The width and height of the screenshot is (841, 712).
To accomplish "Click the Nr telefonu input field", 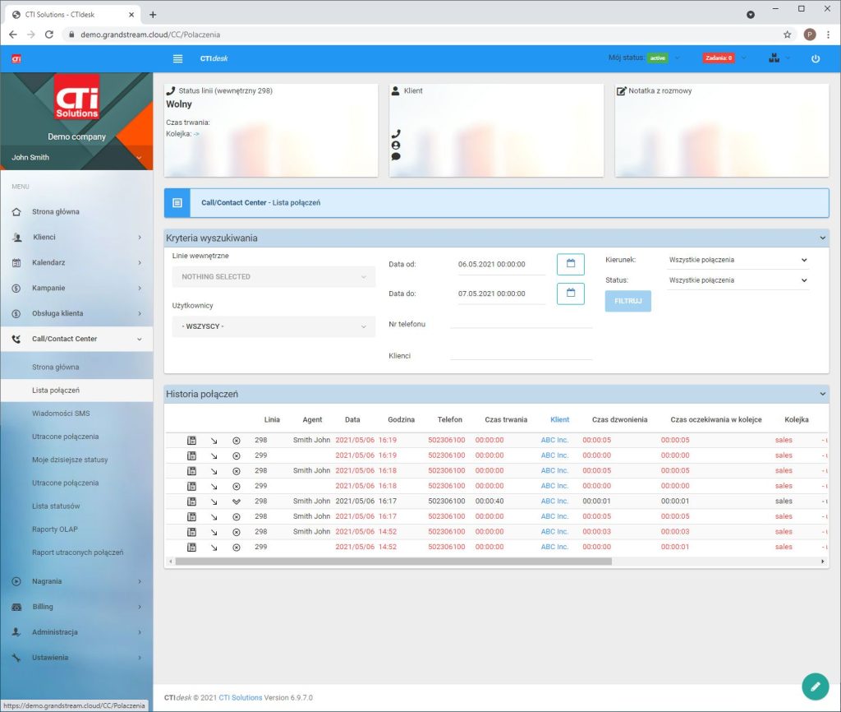I will (521, 321).
